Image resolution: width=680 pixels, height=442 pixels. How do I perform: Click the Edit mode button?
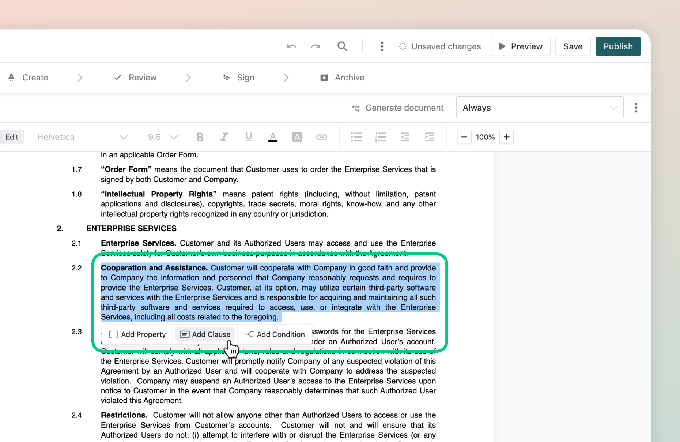(12, 137)
